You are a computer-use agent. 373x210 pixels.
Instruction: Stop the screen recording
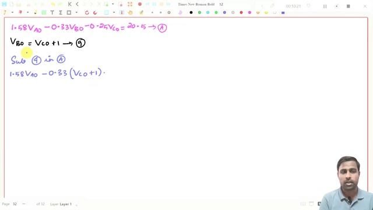click(x=349, y=6)
